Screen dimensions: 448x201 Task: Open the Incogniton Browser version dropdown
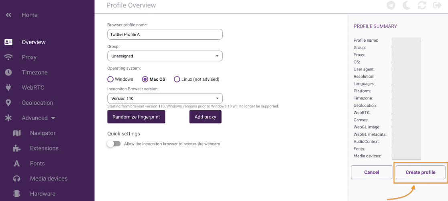point(165,99)
